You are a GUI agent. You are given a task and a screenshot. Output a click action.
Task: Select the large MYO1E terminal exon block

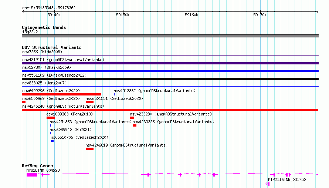[x=32, y=175]
